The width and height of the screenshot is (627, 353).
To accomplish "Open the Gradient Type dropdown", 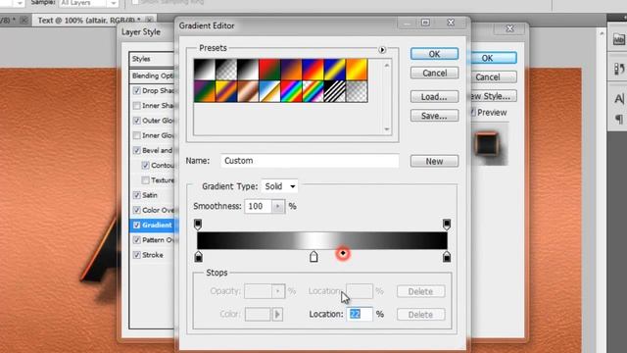I will 279,186.
